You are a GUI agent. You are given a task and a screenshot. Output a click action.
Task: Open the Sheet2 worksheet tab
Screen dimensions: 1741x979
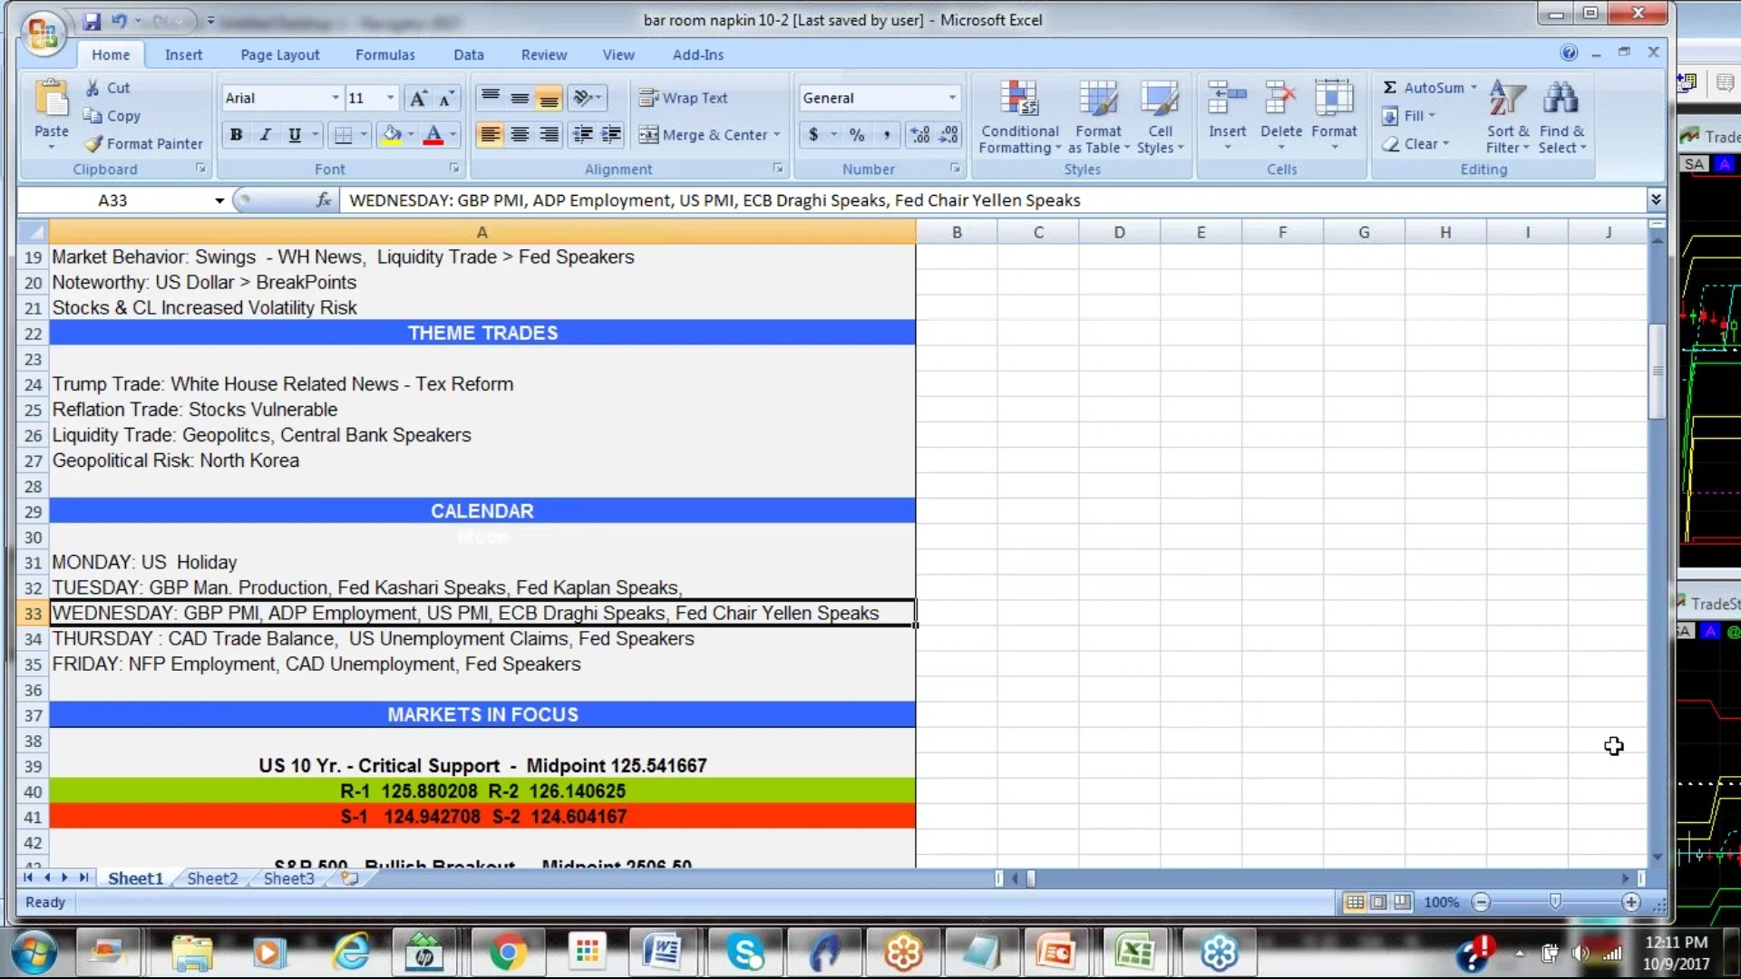(x=212, y=878)
